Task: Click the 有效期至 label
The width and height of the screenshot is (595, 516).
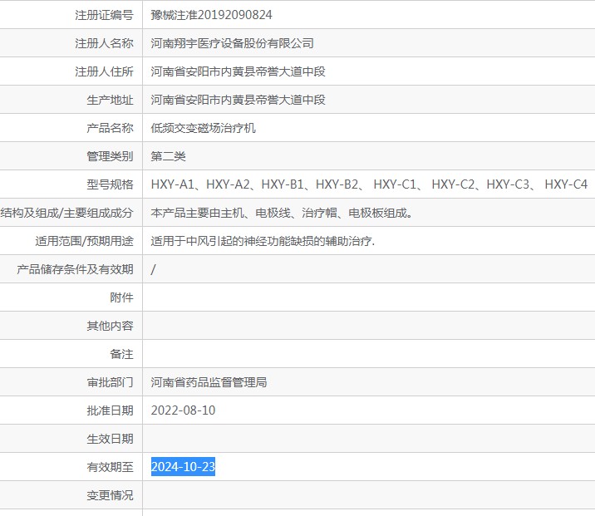Action: coord(110,467)
